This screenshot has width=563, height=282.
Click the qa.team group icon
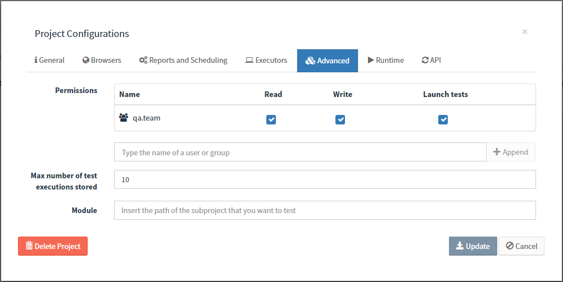coord(124,118)
